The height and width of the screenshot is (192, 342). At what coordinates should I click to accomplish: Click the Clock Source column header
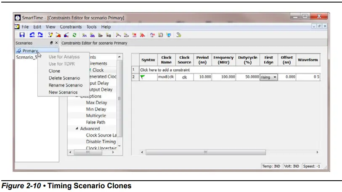[x=184, y=60]
